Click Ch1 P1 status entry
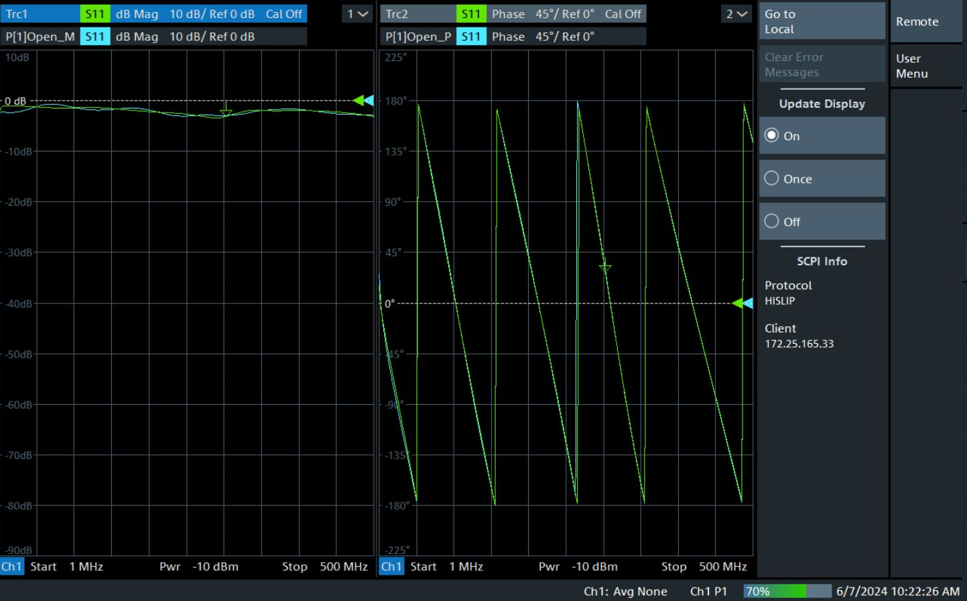 pos(708,591)
